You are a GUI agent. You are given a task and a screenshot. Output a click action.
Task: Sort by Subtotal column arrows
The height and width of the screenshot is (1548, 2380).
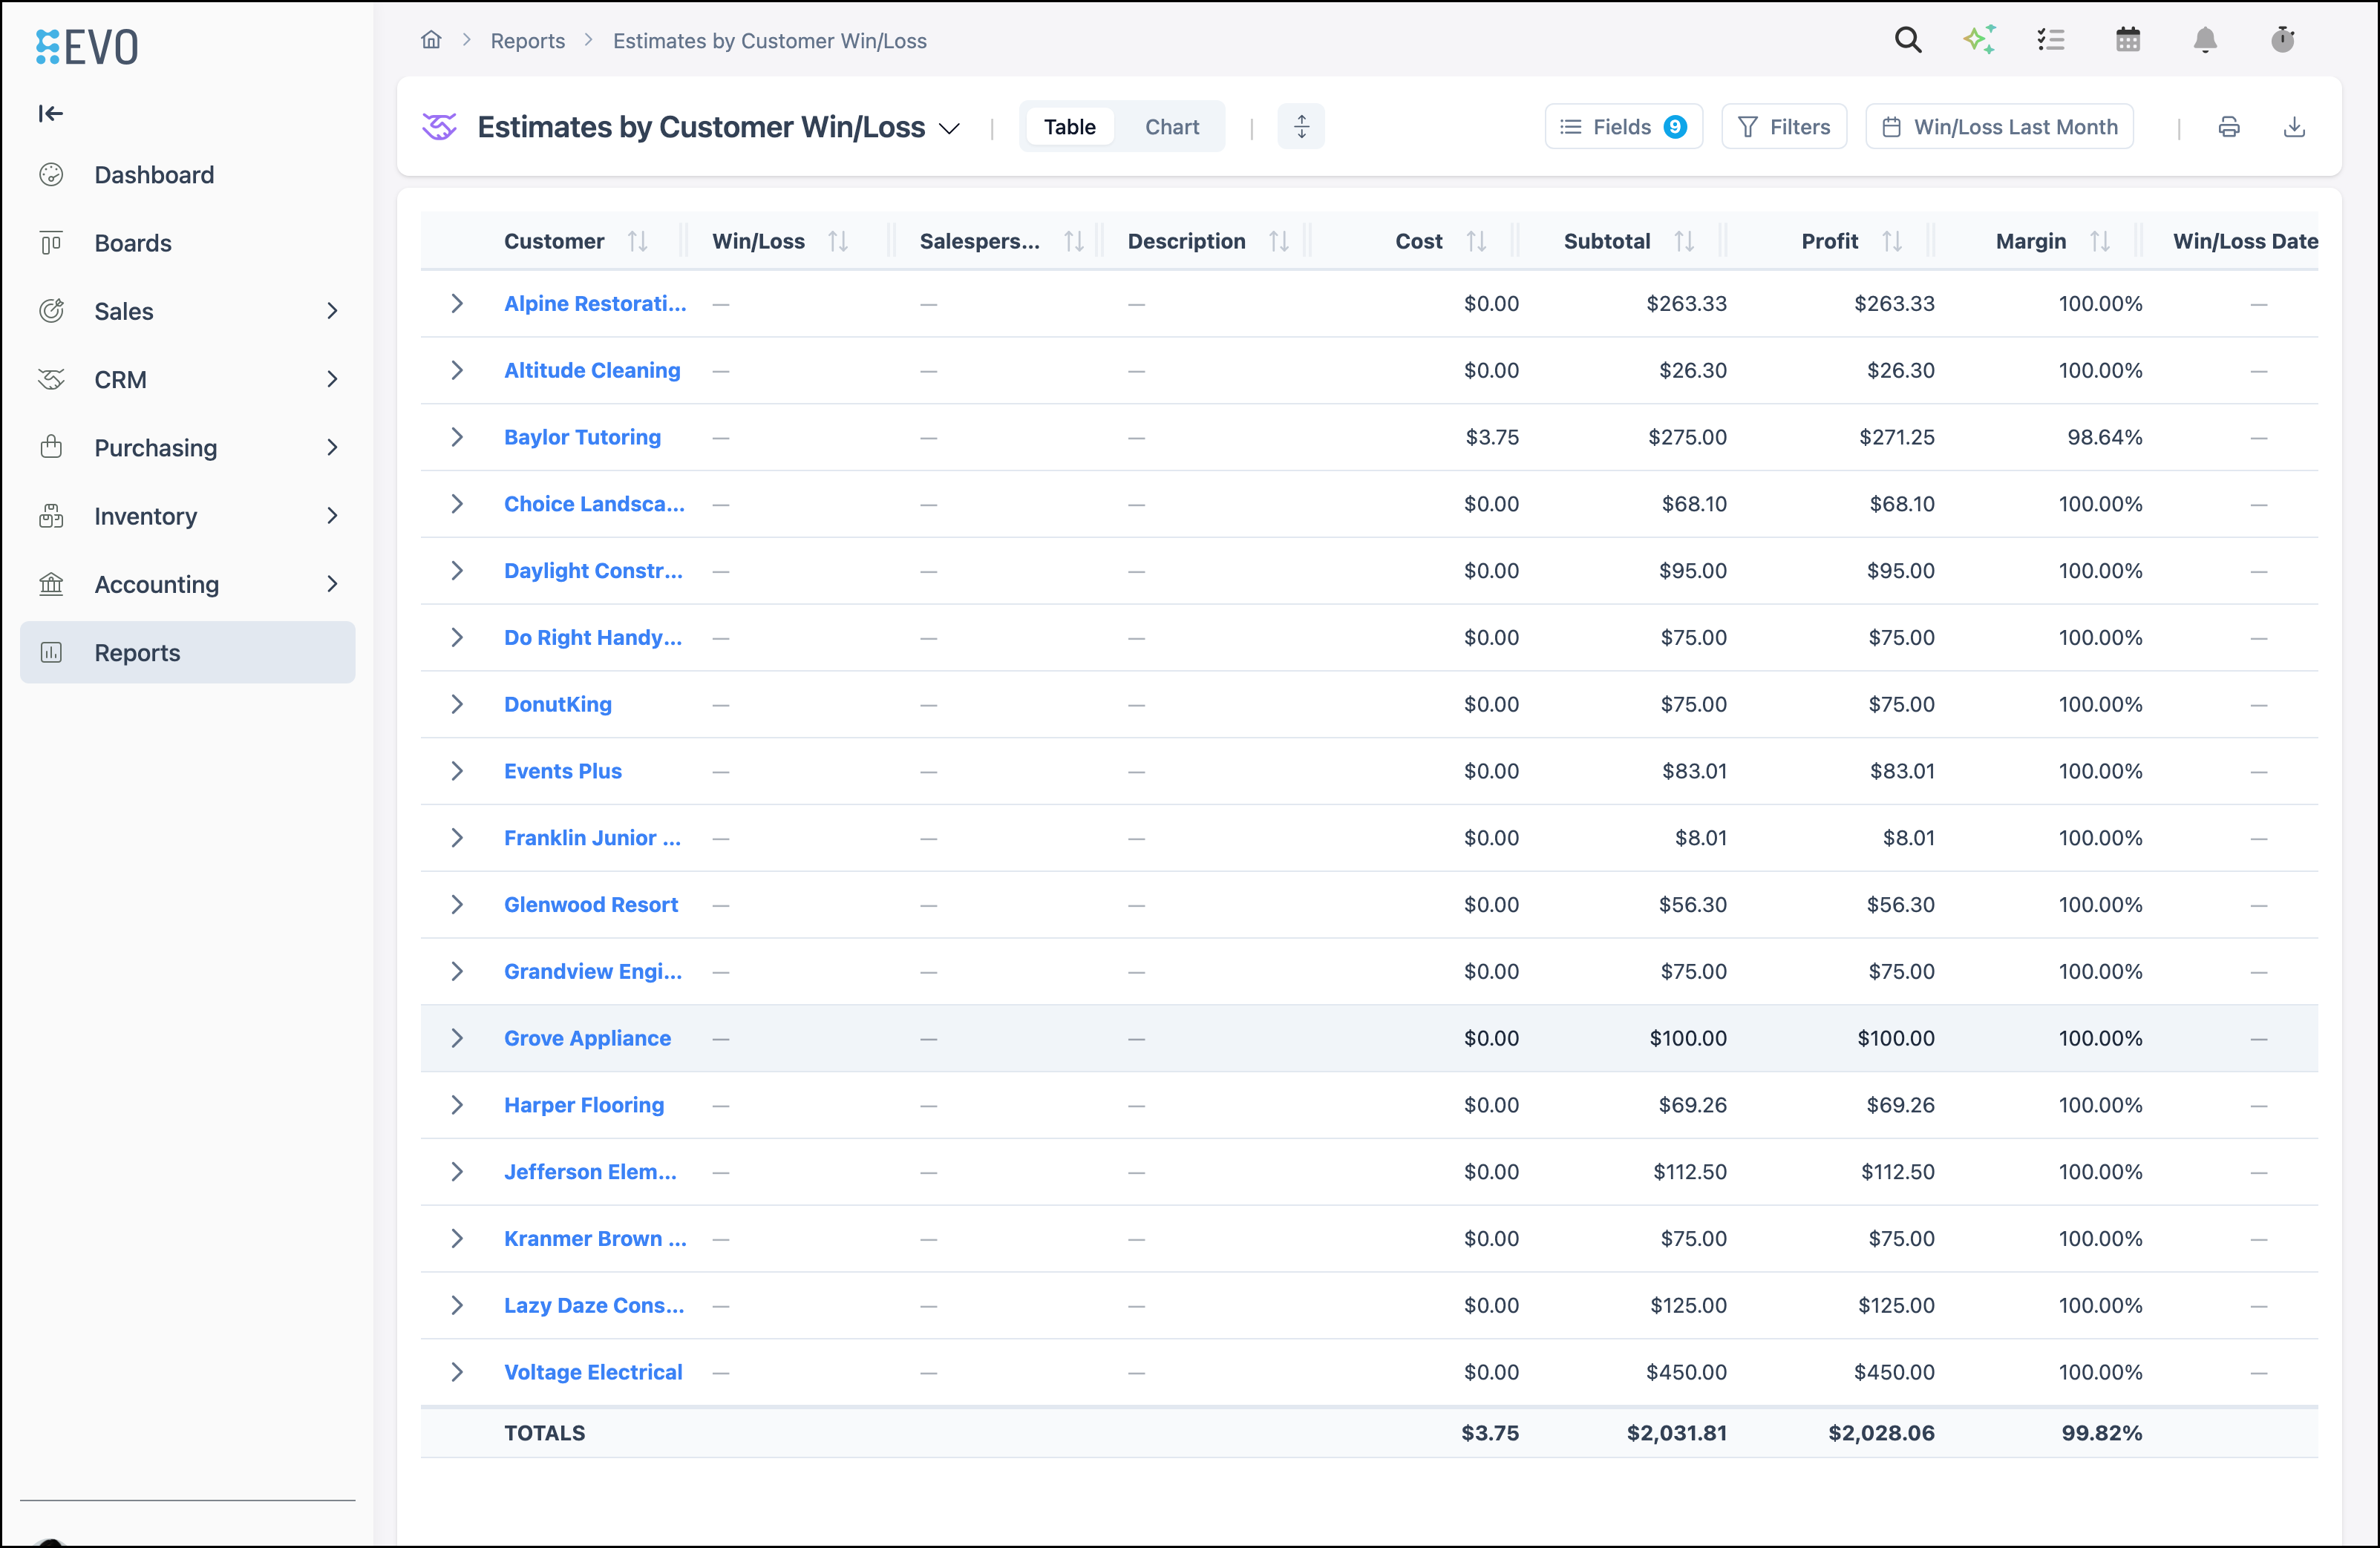pyautogui.click(x=1684, y=241)
